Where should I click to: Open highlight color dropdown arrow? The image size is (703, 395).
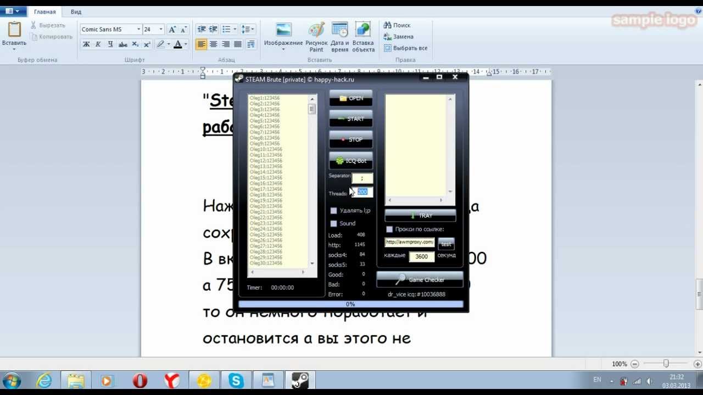(x=169, y=44)
